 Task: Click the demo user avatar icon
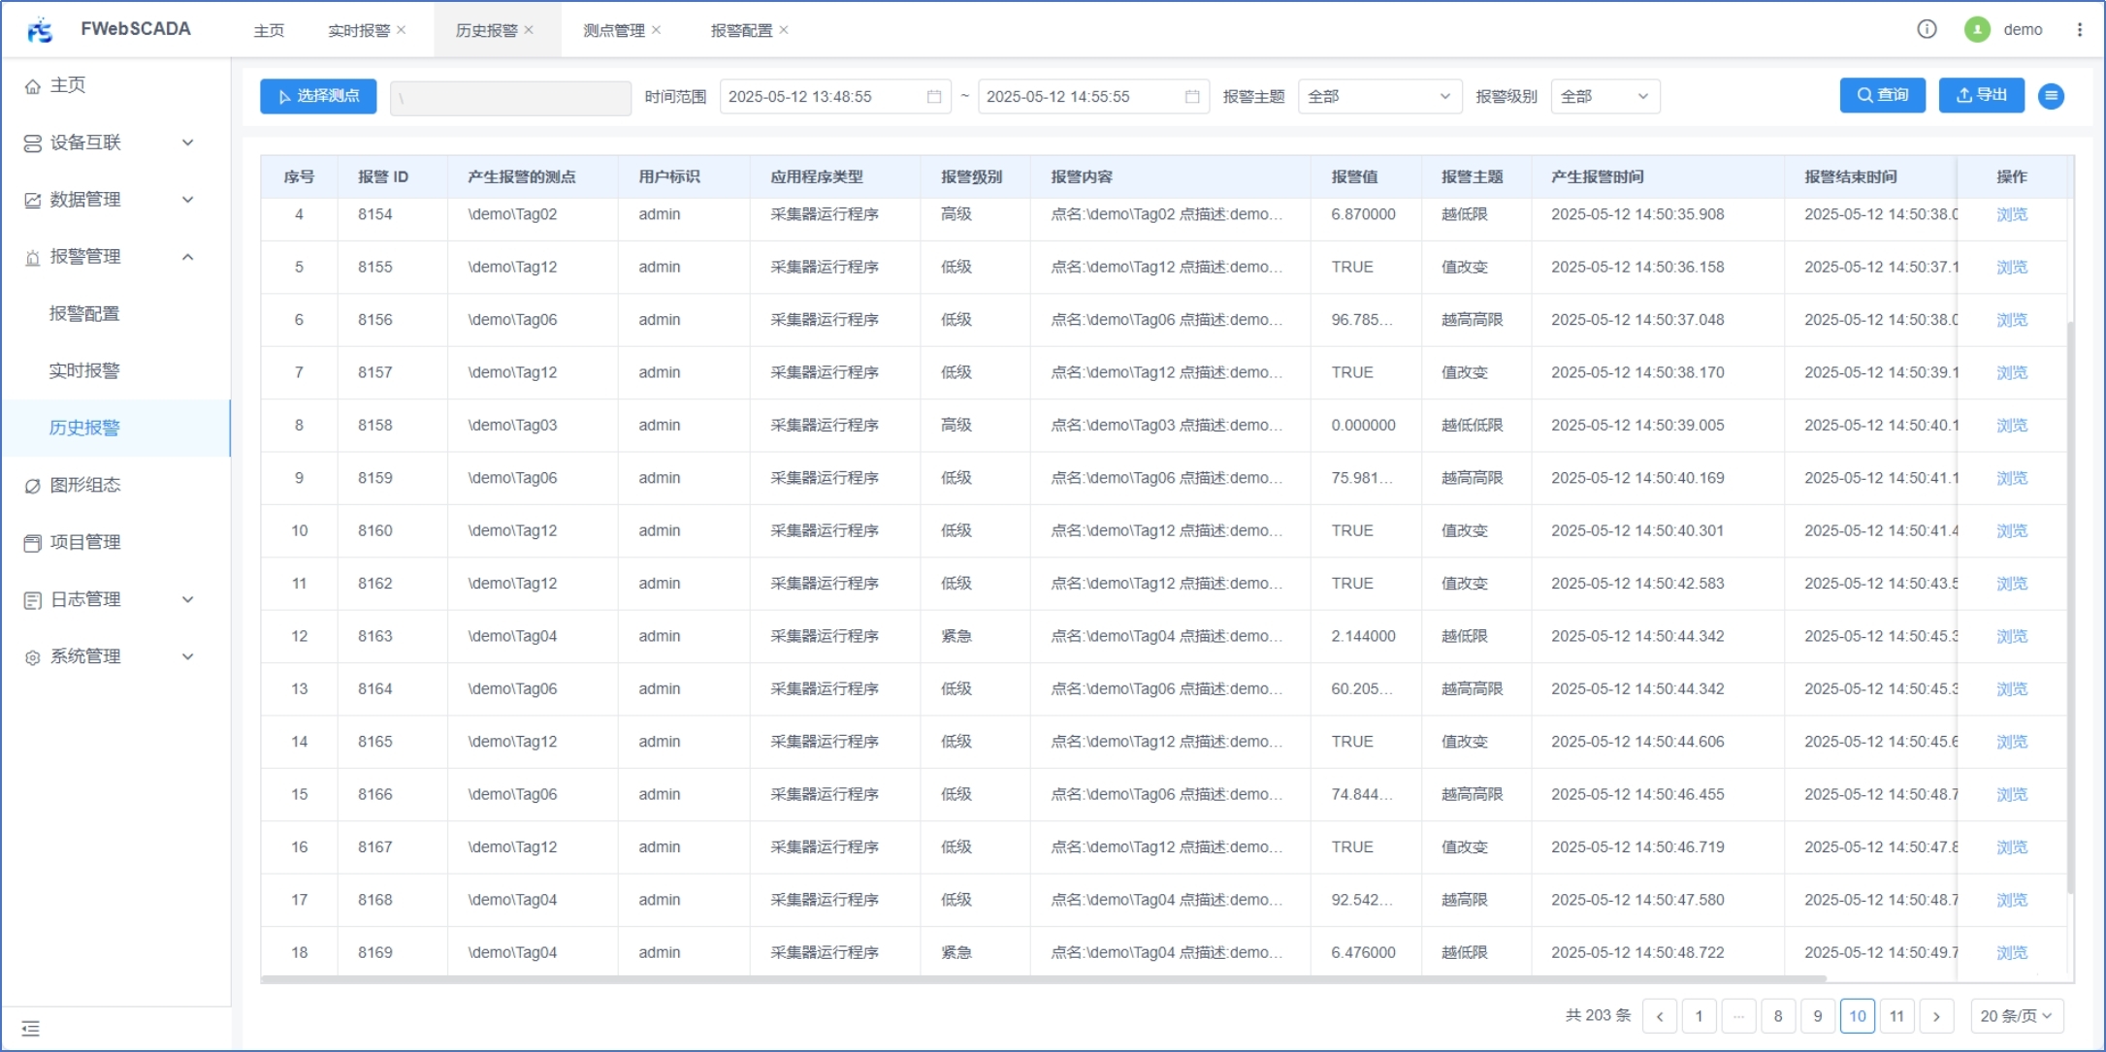1977,30
